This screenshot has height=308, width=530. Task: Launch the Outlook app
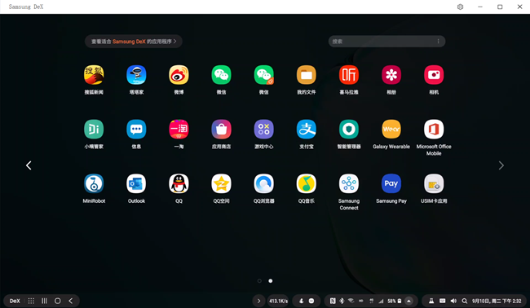coord(136,183)
